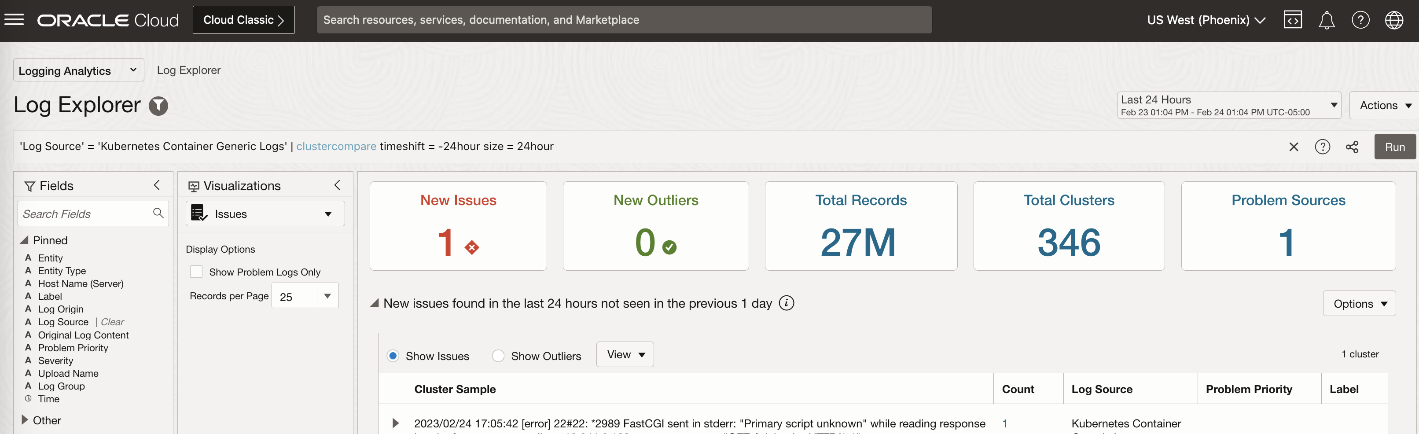Expand the Other fields group
Viewport: 1419px width, 434px height.
pyautogui.click(x=24, y=419)
